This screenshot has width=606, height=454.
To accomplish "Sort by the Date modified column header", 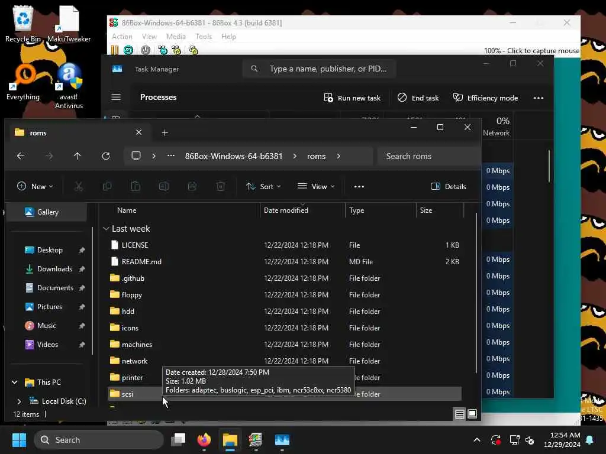I will (x=302, y=210).
